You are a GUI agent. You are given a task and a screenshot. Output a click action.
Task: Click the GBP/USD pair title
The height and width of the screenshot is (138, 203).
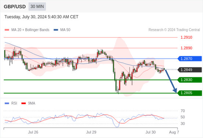point(15,7)
